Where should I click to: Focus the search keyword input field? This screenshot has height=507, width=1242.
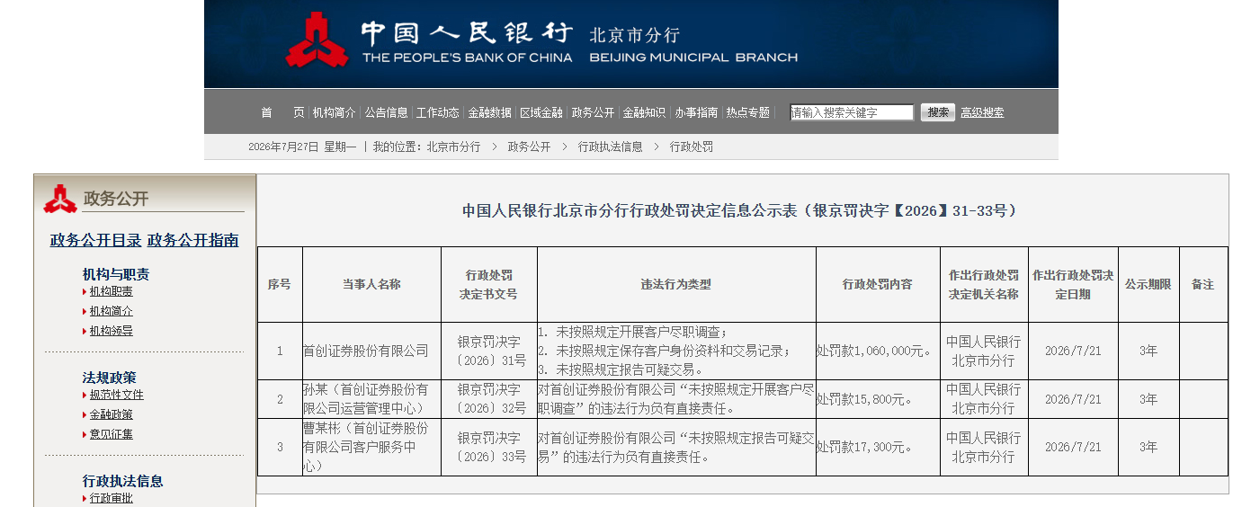852,112
